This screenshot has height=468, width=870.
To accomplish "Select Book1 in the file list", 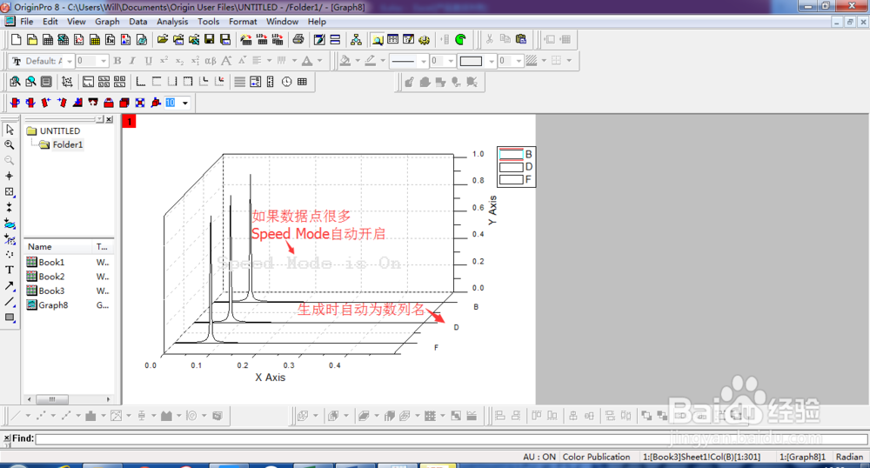I will click(46, 262).
